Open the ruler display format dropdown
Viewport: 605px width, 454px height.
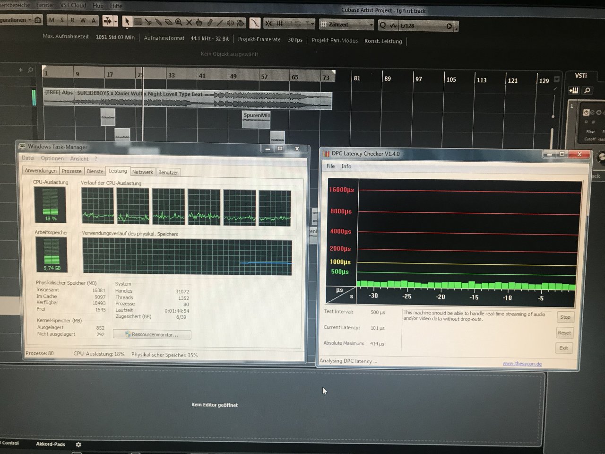point(556,79)
